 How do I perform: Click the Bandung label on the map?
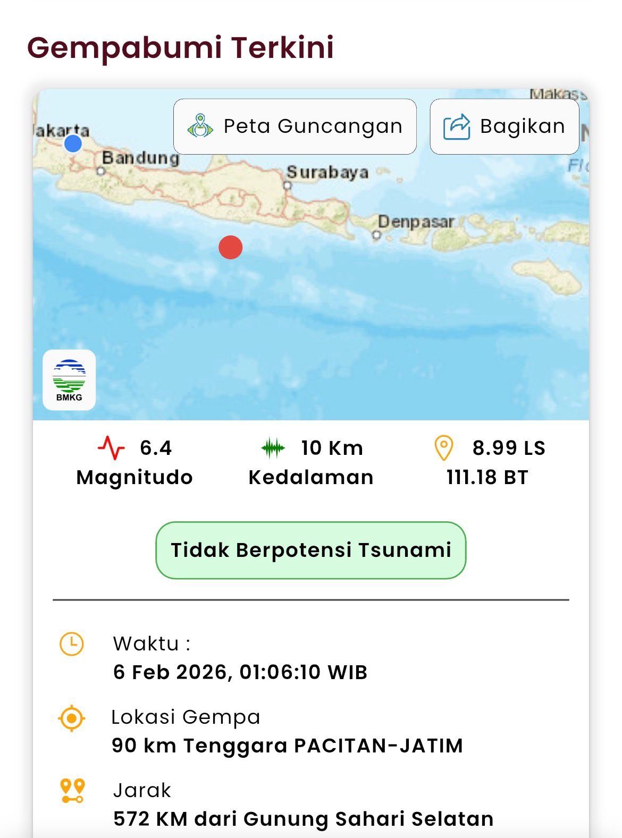pyautogui.click(x=140, y=158)
